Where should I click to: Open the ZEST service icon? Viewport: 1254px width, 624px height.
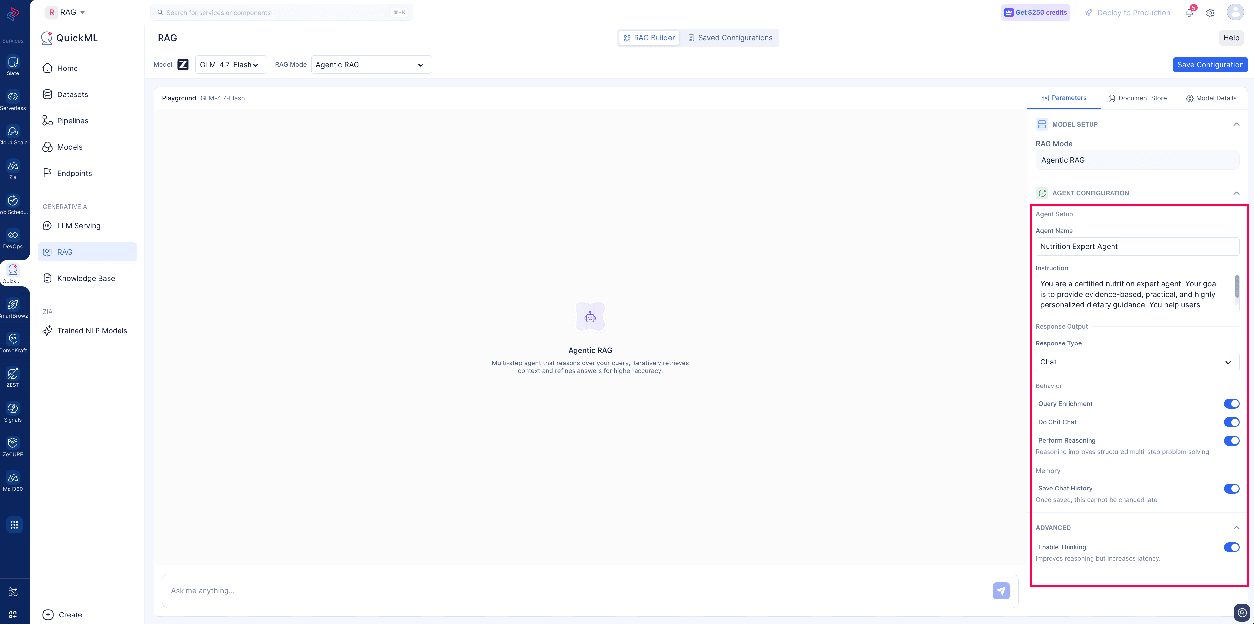(x=13, y=374)
